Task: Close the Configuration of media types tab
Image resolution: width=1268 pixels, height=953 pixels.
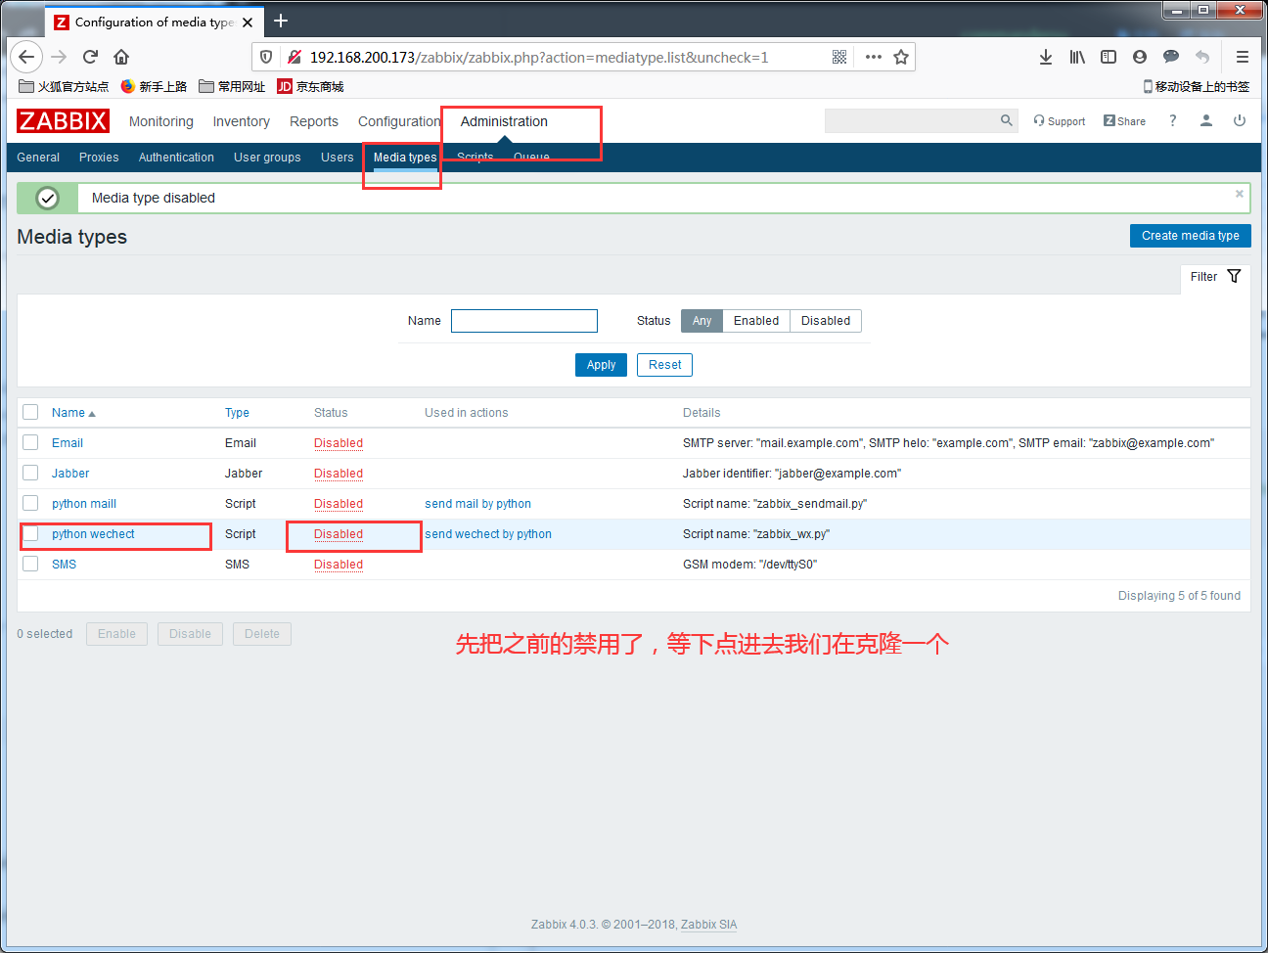Action: (x=248, y=22)
